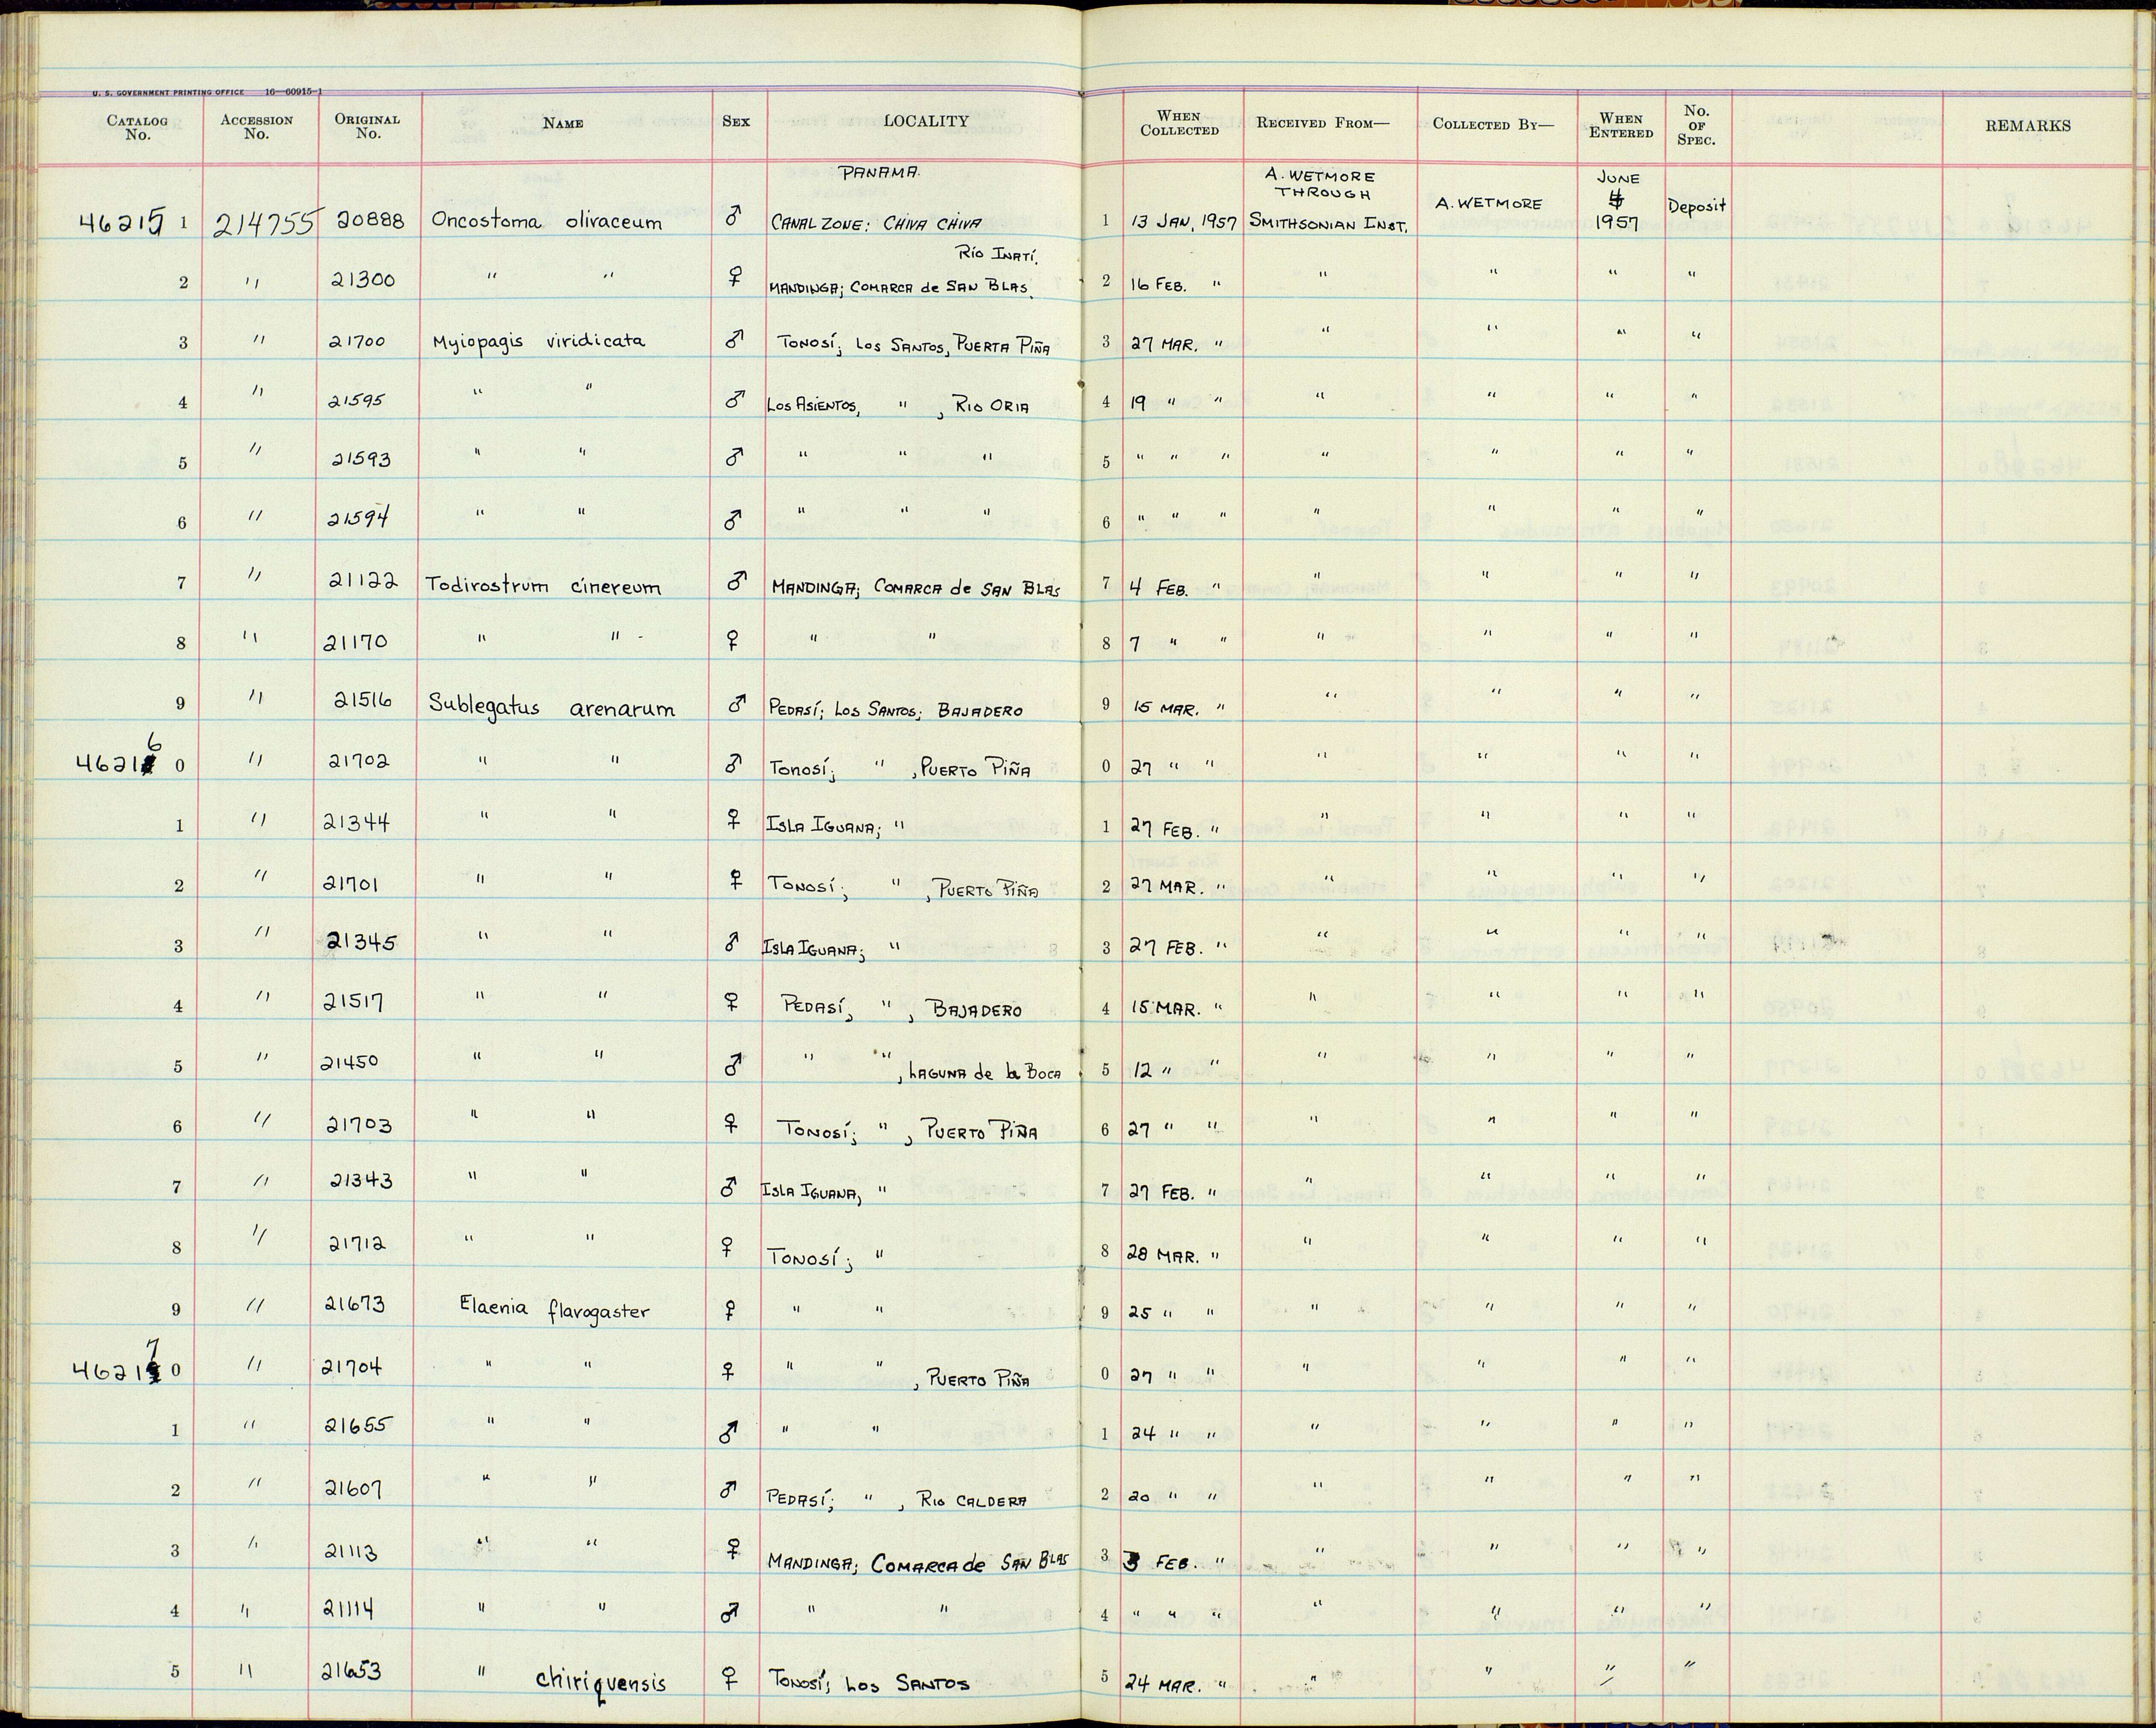Select original number 21703
This screenshot has height=1728, width=2156.
pyautogui.click(x=361, y=1126)
